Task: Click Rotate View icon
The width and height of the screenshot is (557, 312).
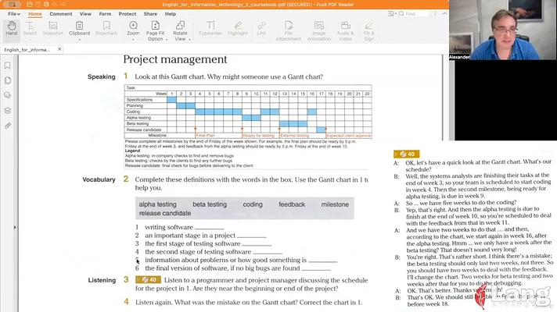Action: coord(180,25)
